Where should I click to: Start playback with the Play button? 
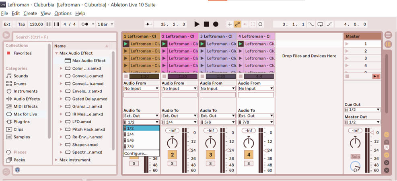point(197,24)
